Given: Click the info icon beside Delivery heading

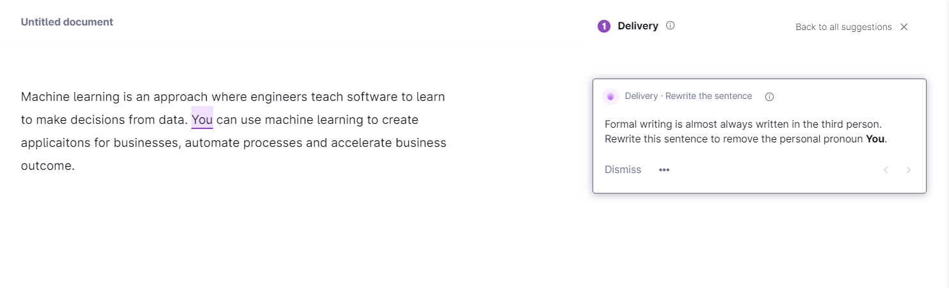Looking at the screenshot, I should click(x=670, y=26).
